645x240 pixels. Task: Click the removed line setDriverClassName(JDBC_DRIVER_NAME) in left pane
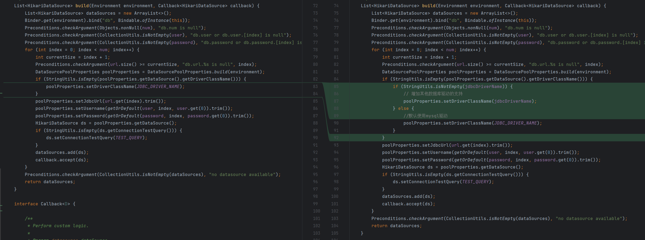(x=115, y=86)
